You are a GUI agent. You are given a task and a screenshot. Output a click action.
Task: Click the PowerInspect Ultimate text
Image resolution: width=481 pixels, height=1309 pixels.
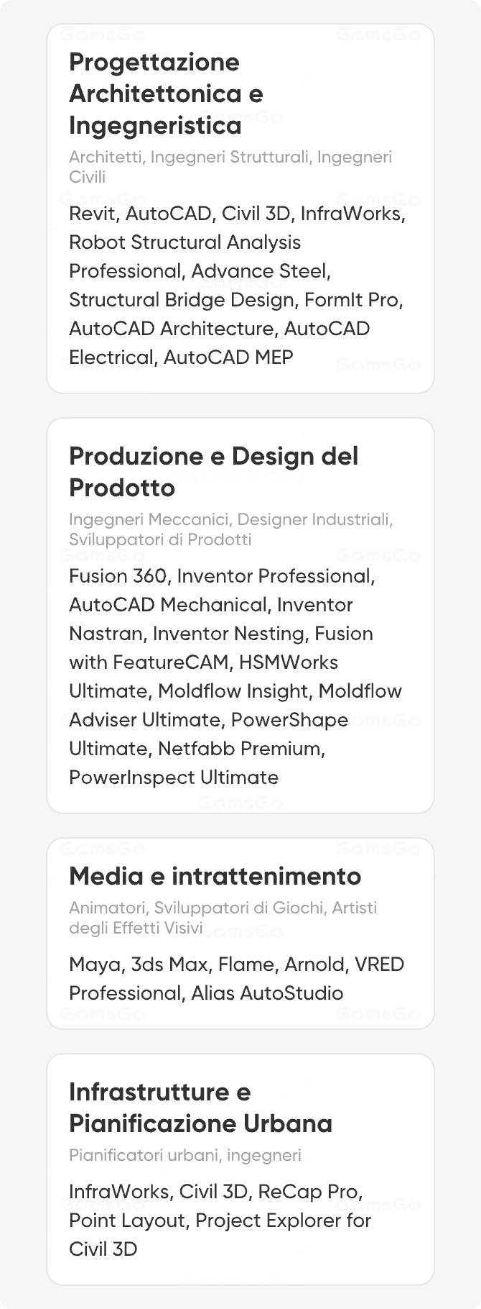point(174,777)
